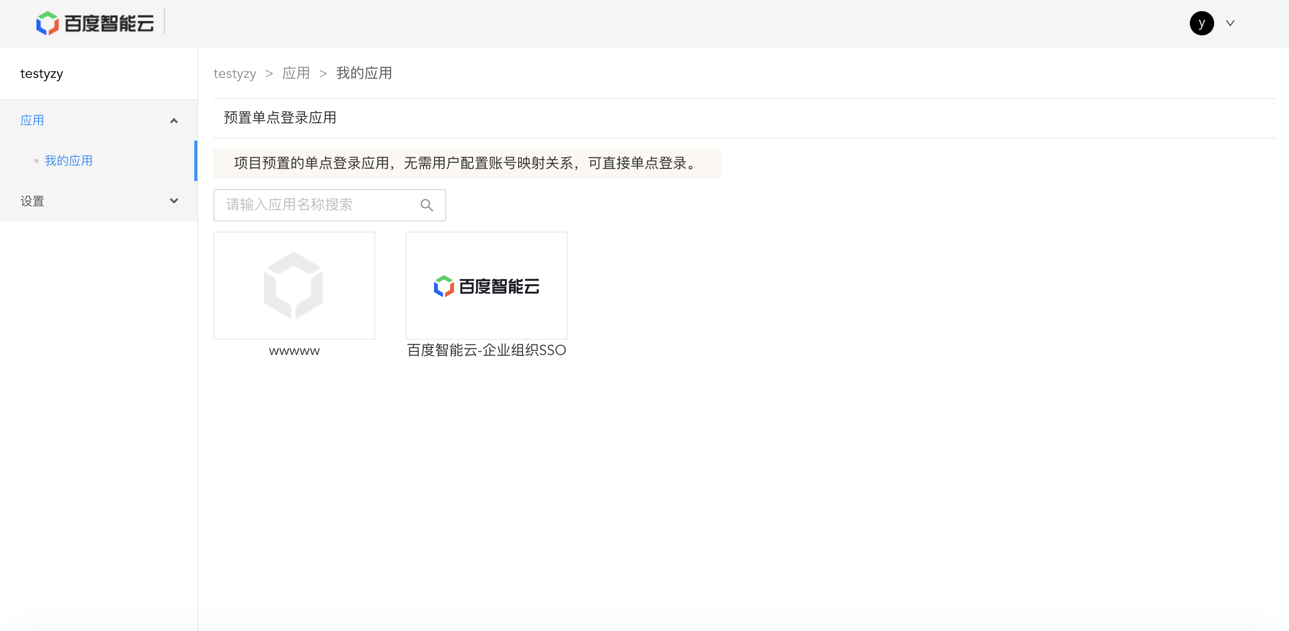Expand the account dropdown arrow beside the avatar

[x=1230, y=23]
